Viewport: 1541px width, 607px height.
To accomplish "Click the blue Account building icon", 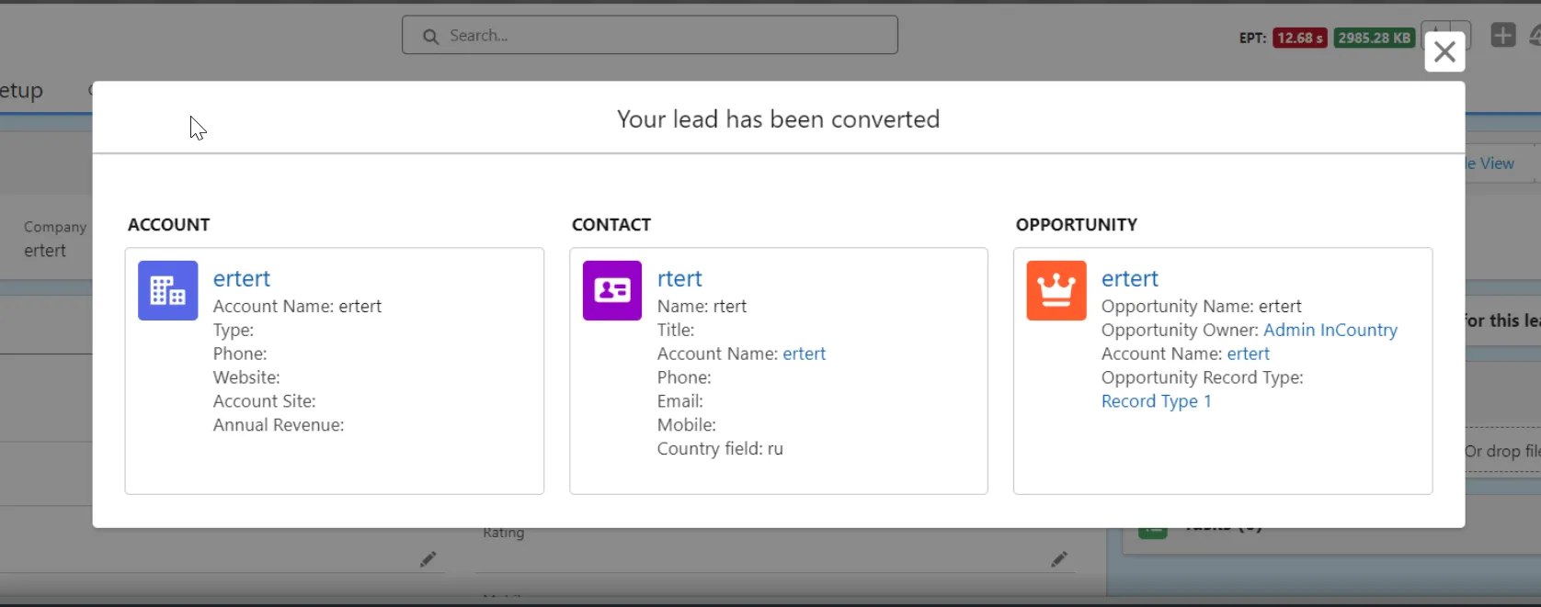I will (x=167, y=290).
